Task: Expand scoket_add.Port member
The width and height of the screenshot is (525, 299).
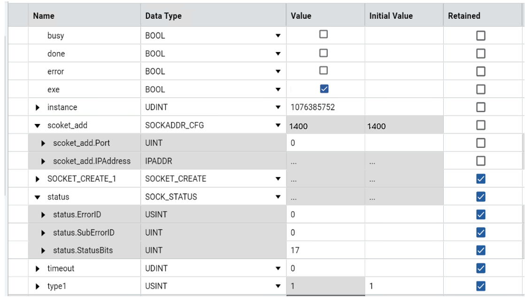Action: (44, 143)
